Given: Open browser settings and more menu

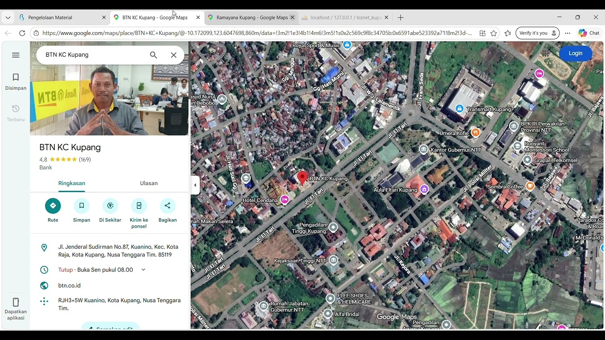Looking at the screenshot, I should (568, 33).
